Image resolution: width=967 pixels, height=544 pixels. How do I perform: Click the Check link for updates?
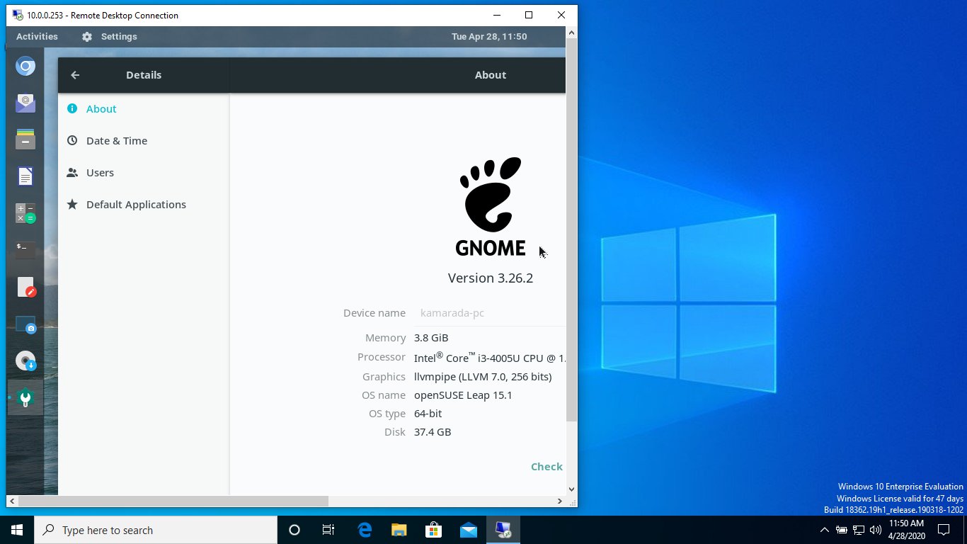(546, 466)
